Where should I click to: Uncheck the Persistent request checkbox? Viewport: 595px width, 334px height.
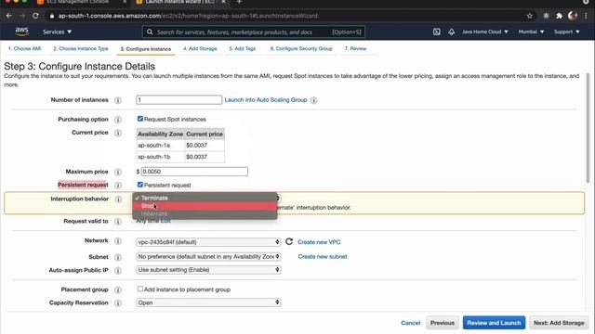click(140, 185)
